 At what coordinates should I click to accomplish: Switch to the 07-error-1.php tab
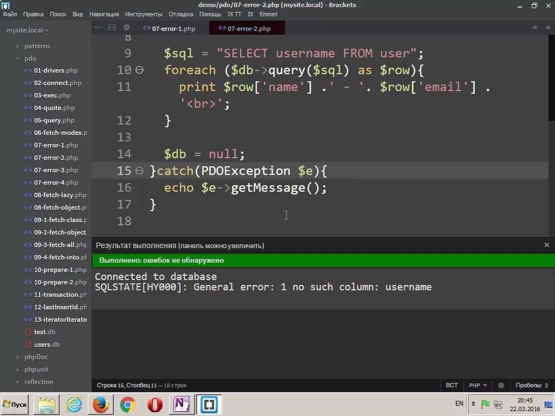(173, 28)
